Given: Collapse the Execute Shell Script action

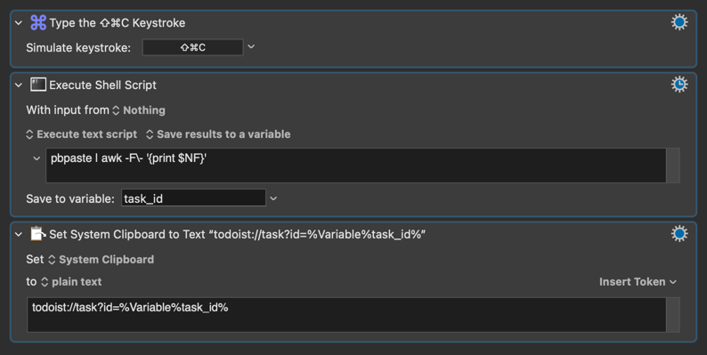Looking at the screenshot, I should (x=19, y=85).
